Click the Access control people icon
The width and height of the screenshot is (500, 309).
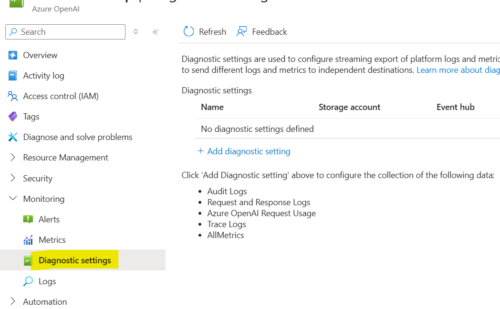(13, 96)
